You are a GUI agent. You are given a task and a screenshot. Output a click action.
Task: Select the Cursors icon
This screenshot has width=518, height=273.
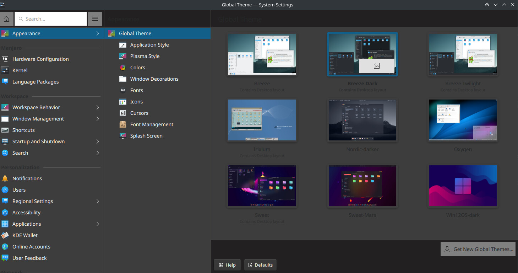[x=123, y=113]
